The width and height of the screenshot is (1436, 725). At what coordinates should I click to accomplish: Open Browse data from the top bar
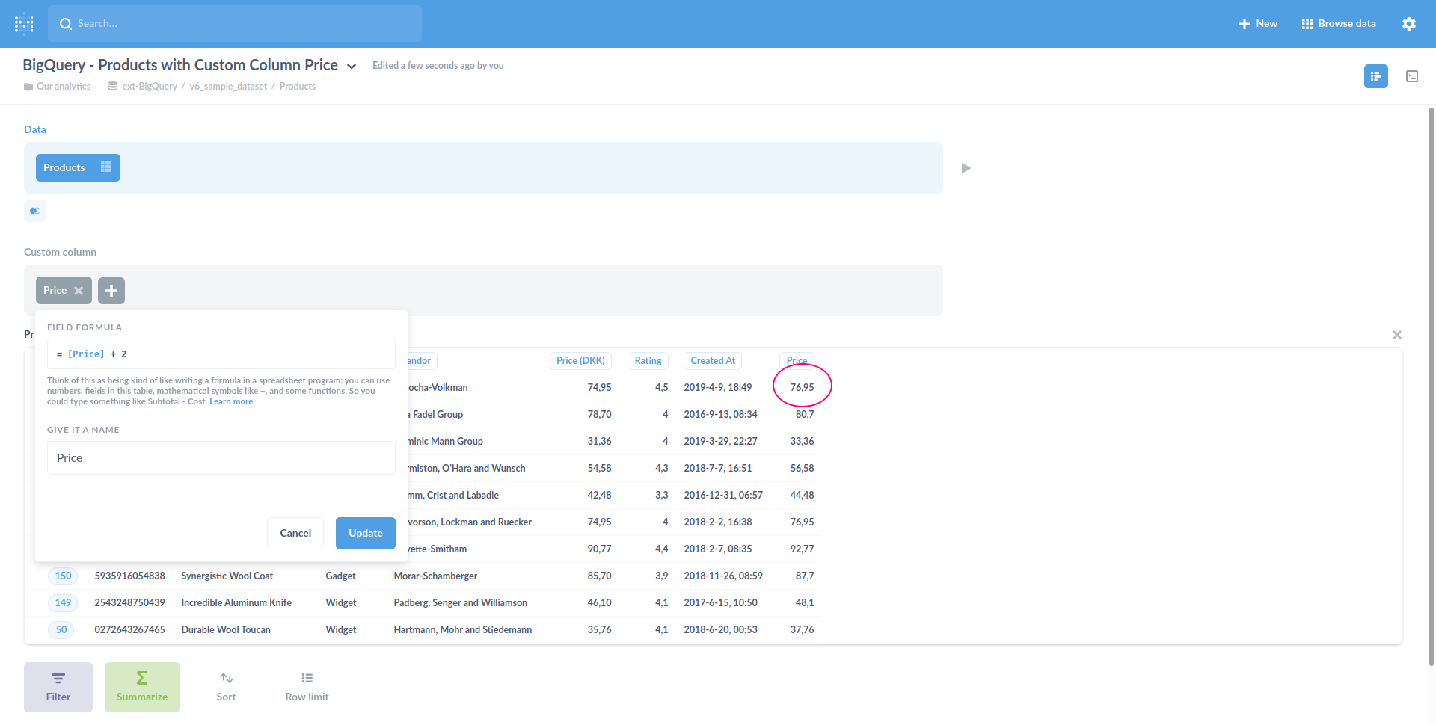click(x=1338, y=23)
